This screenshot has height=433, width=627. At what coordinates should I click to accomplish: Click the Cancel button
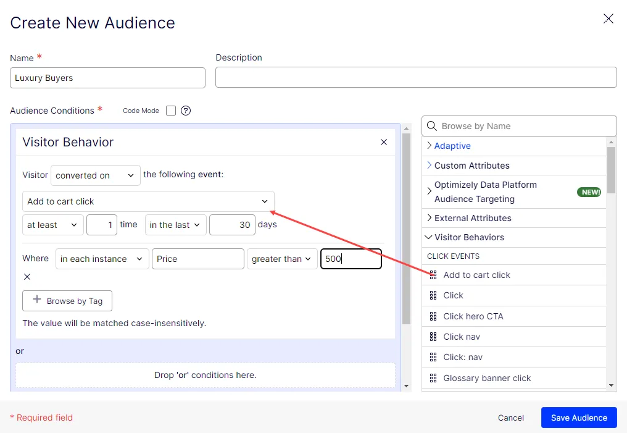click(510, 418)
